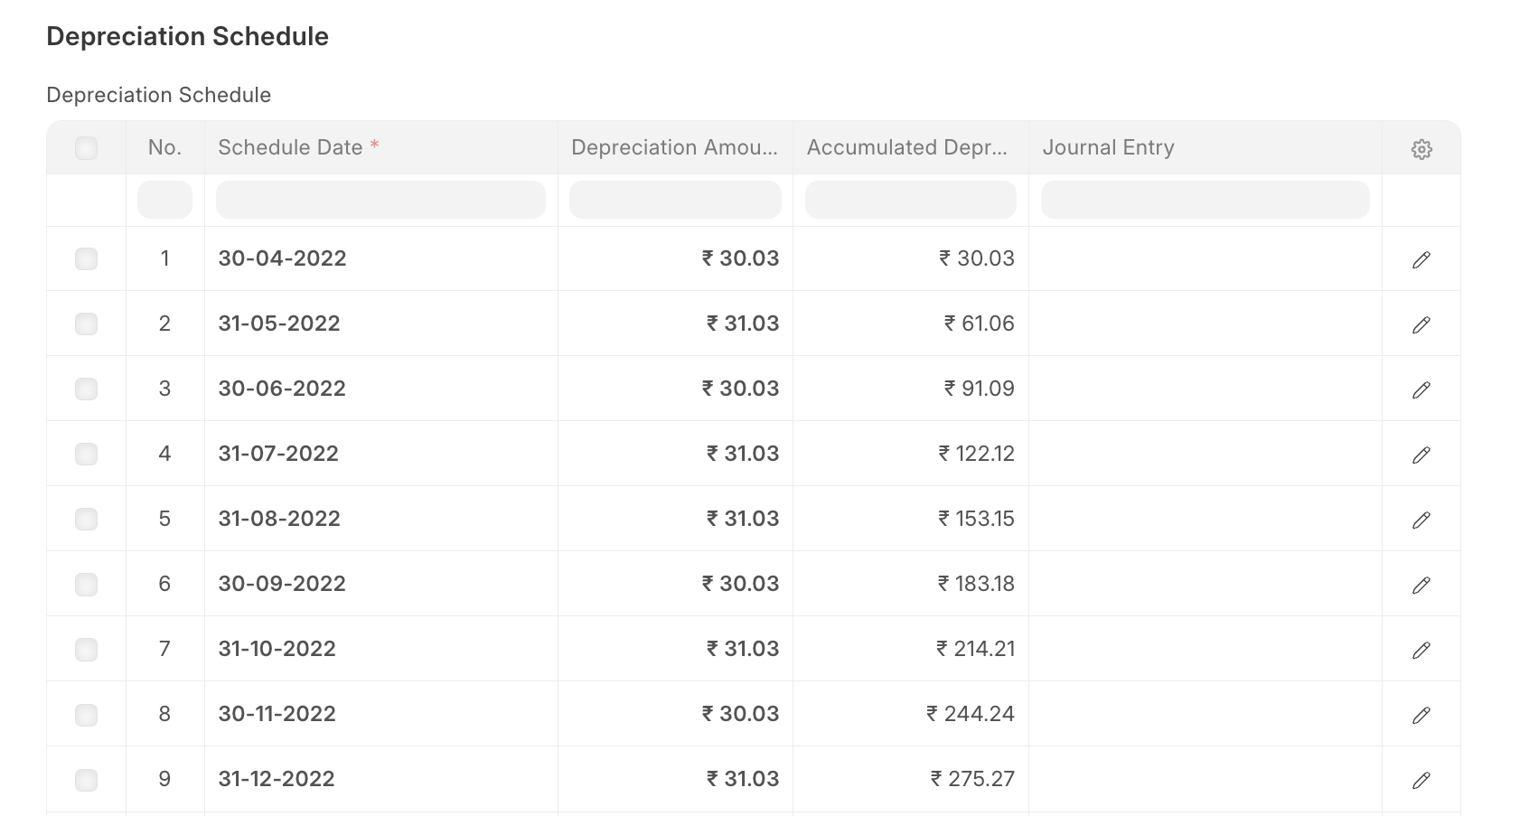1520x816 pixels.
Task: Open edit for row 3 schedule
Action: (x=1421, y=390)
